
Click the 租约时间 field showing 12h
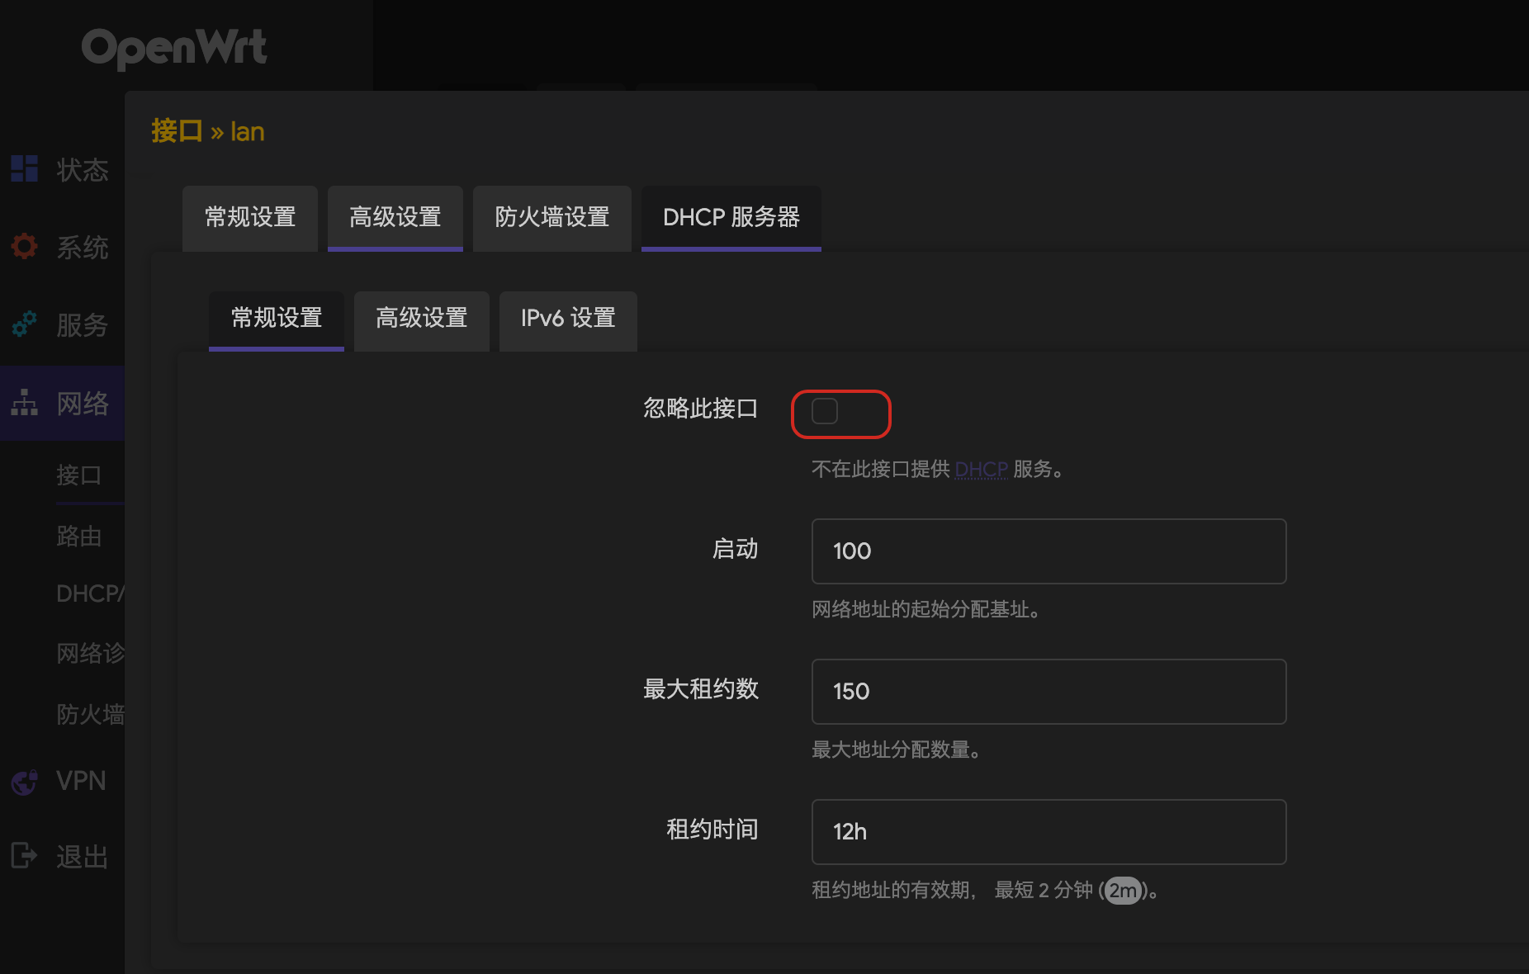pos(1048,832)
